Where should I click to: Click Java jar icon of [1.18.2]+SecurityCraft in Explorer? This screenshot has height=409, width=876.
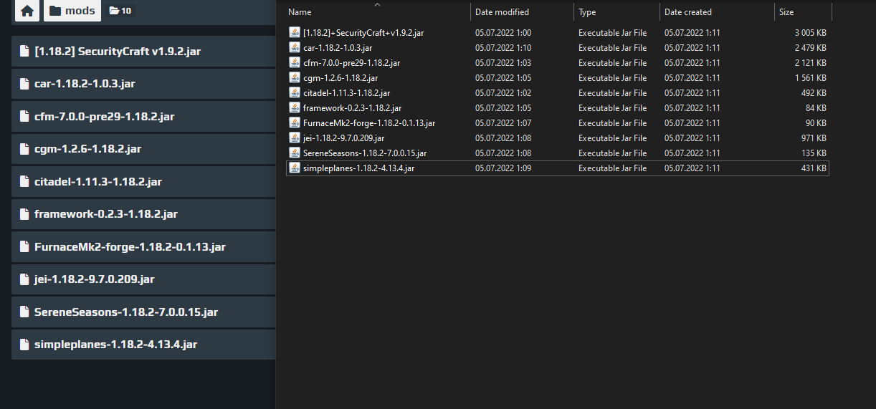(295, 32)
